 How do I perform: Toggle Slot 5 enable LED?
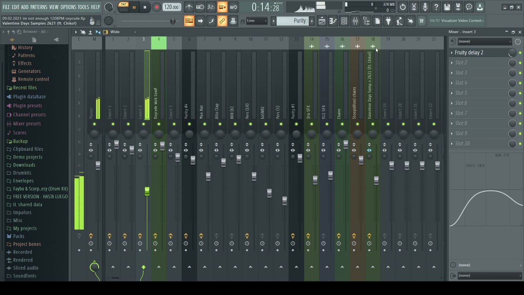pyautogui.click(x=520, y=93)
